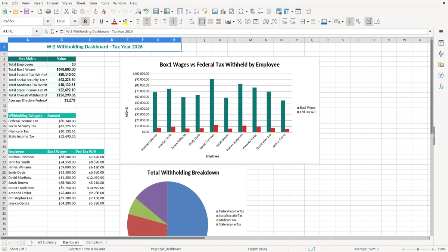
Task: Insert image from toolbar
Action: pos(215,12)
